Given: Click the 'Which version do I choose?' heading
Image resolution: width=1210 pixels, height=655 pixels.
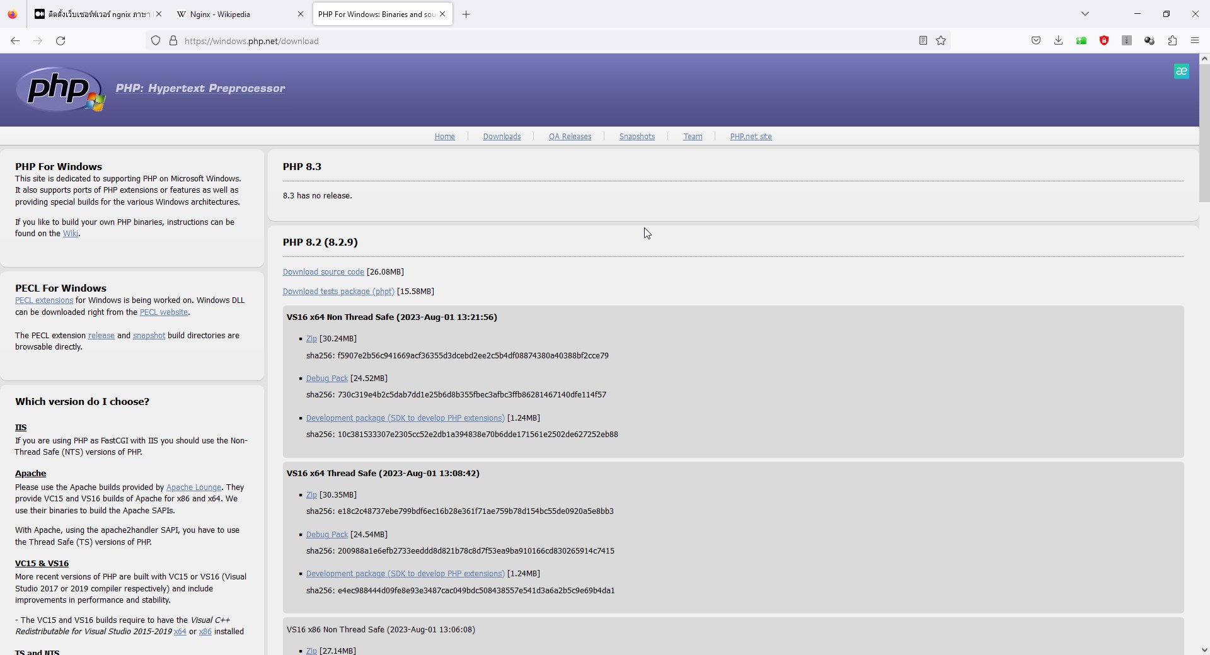Looking at the screenshot, I should point(83,402).
